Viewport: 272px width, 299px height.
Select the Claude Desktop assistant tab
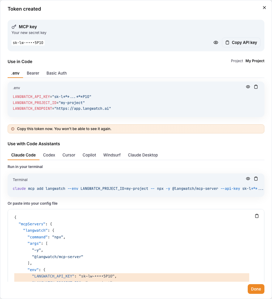[x=143, y=155]
